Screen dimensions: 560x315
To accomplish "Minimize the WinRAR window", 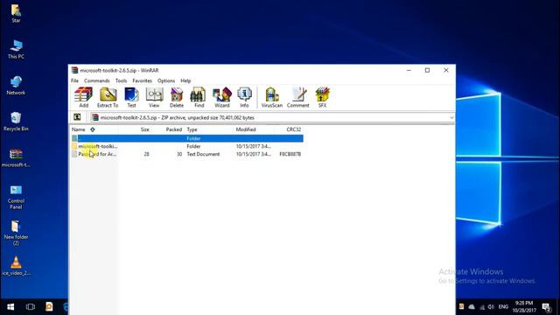I will click(x=409, y=70).
